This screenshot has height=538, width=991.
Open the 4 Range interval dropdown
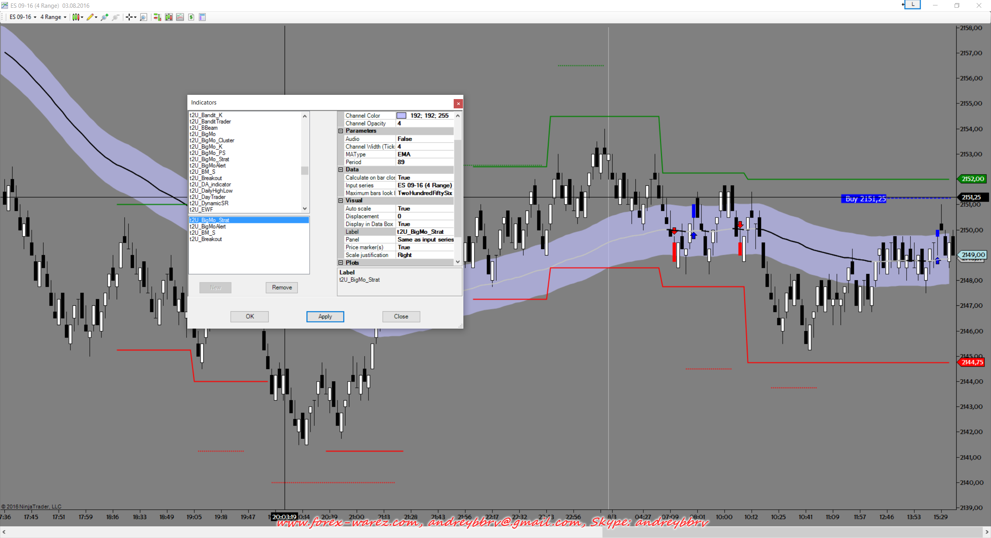coord(53,17)
